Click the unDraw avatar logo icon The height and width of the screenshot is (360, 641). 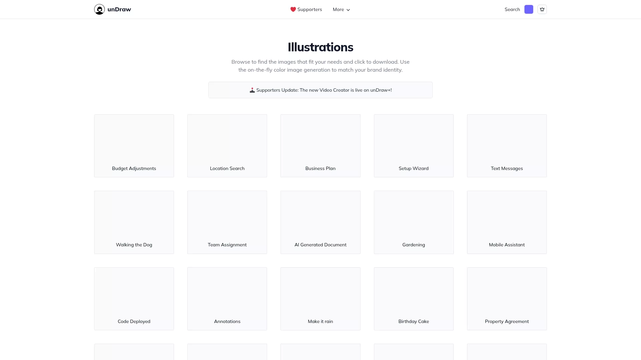(x=99, y=9)
